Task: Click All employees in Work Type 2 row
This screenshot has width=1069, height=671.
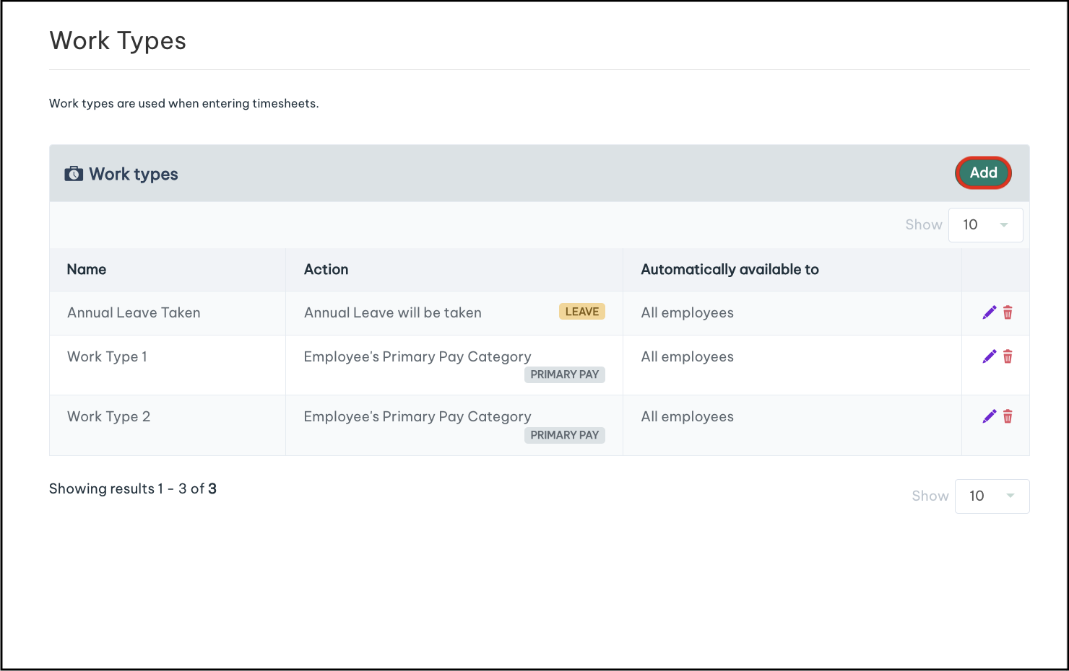Action: coord(687,416)
